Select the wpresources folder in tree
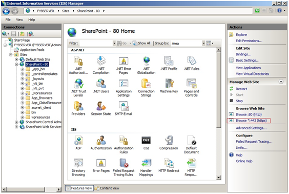The image size is (289, 194). (40, 117)
